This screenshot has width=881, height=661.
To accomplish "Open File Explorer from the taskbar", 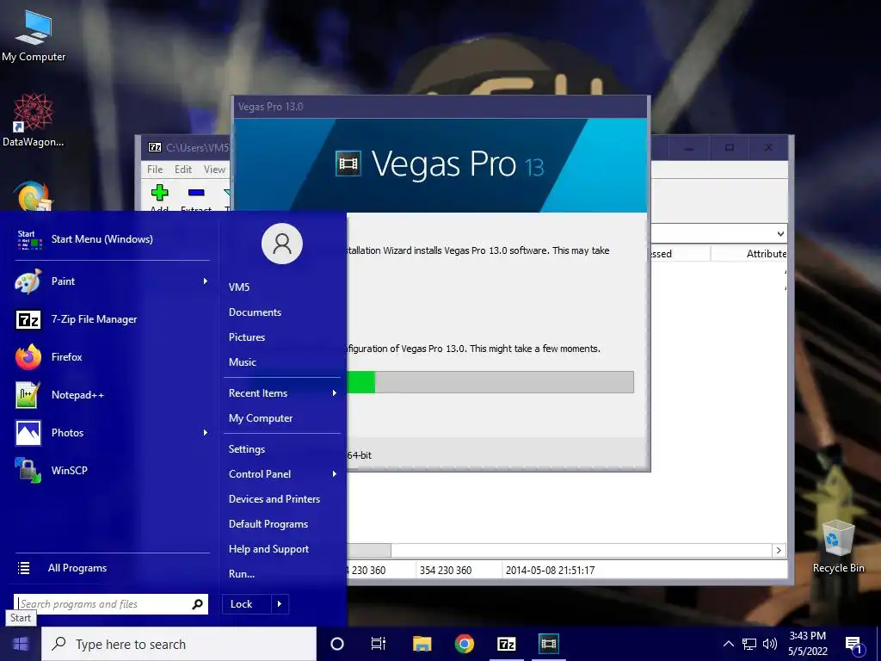I will pyautogui.click(x=422, y=644).
